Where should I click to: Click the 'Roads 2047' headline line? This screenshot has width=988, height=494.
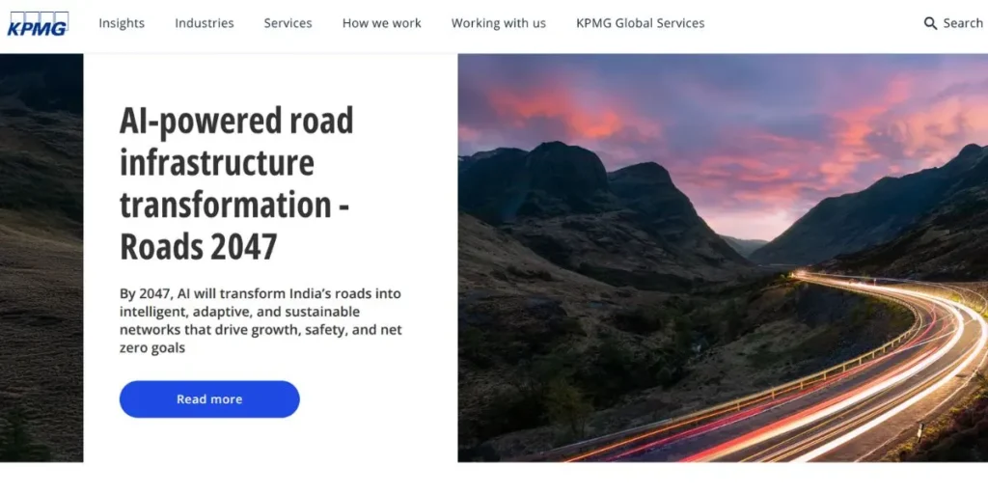pyautogui.click(x=199, y=246)
